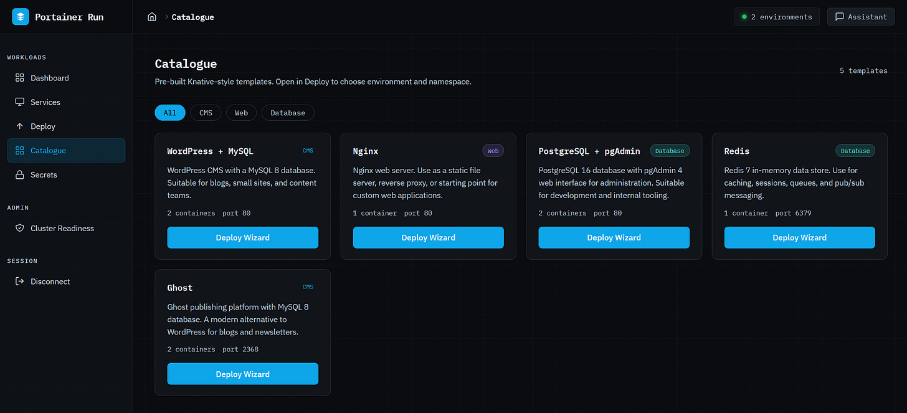Launch Deploy Wizard for WordPress + MySQL
The width and height of the screenshot is (907, 413).
[x=243, y=237]
